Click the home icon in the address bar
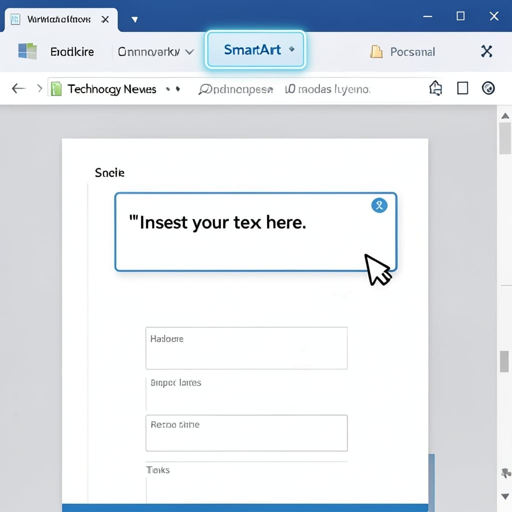The image size is (512, 512). [x=435, y=88]
